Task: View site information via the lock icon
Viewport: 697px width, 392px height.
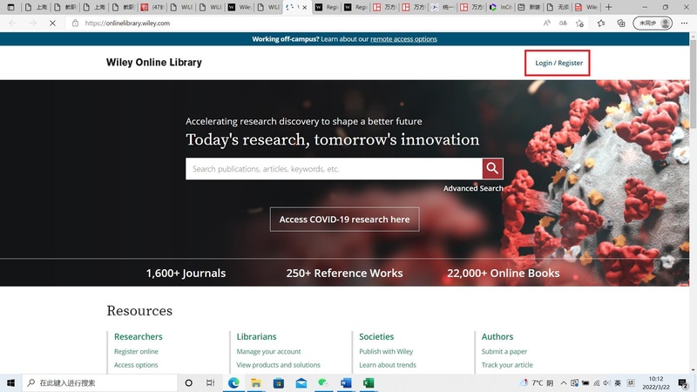Action: click(x=75, y=24)
